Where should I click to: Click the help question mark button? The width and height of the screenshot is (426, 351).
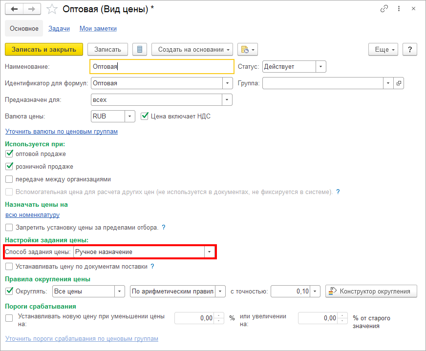coord(409,49)
